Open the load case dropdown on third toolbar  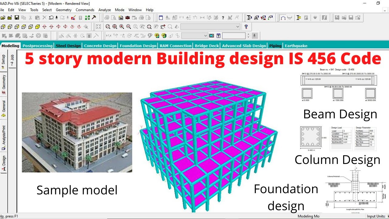click(194, 36)
